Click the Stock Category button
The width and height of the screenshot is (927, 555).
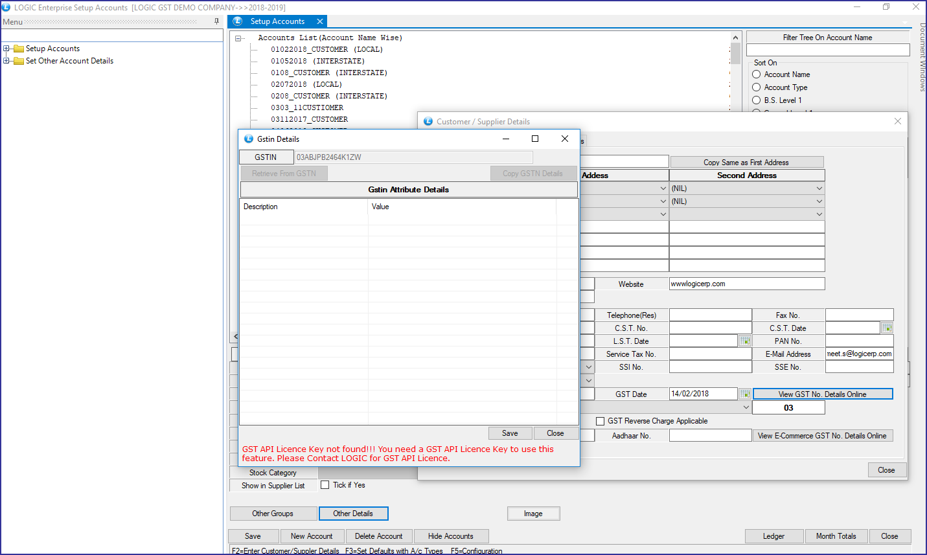(273, 473)
